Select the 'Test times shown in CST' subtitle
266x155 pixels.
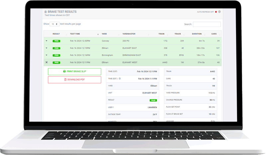(57, 15)
